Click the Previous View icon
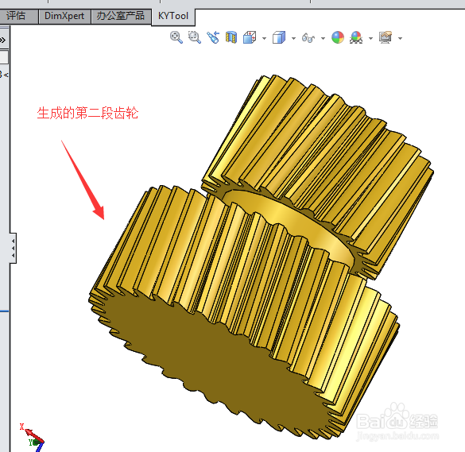Image resolution: width=465 pixels, height=452 pixels. pyautogui.click(x=213, y=37)
